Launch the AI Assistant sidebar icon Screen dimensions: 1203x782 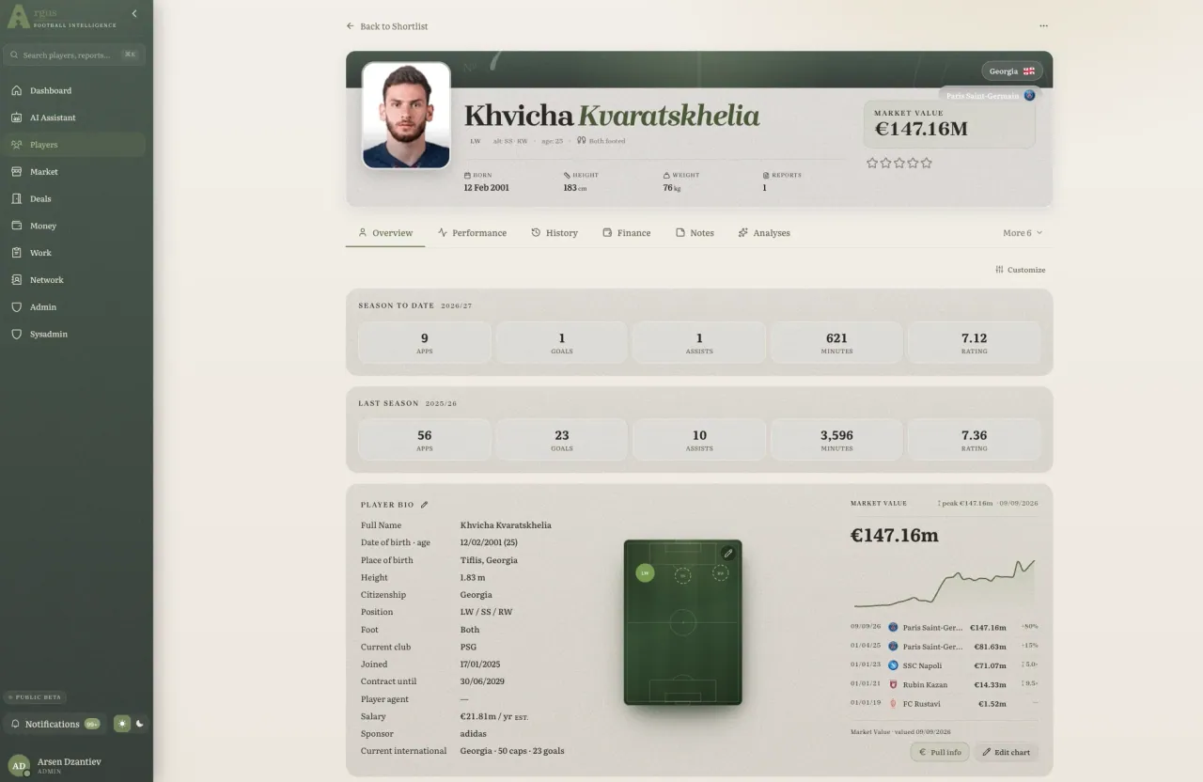coord(17,117)
